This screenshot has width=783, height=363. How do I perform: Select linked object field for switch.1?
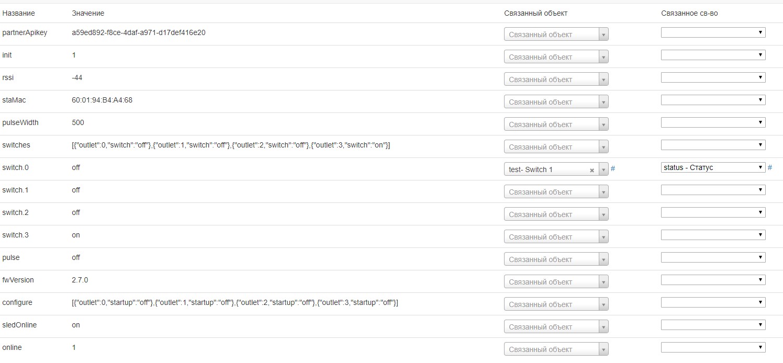pyautogui.click(x=552, y=192)
